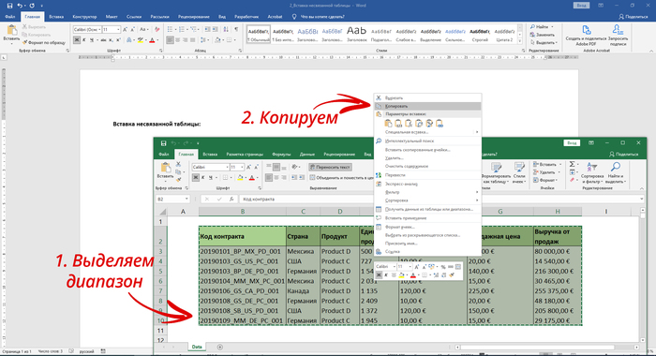This screenshot has width=656, height=356.
Task: Switch to Excel's Формулы tab
Action: 281,155
